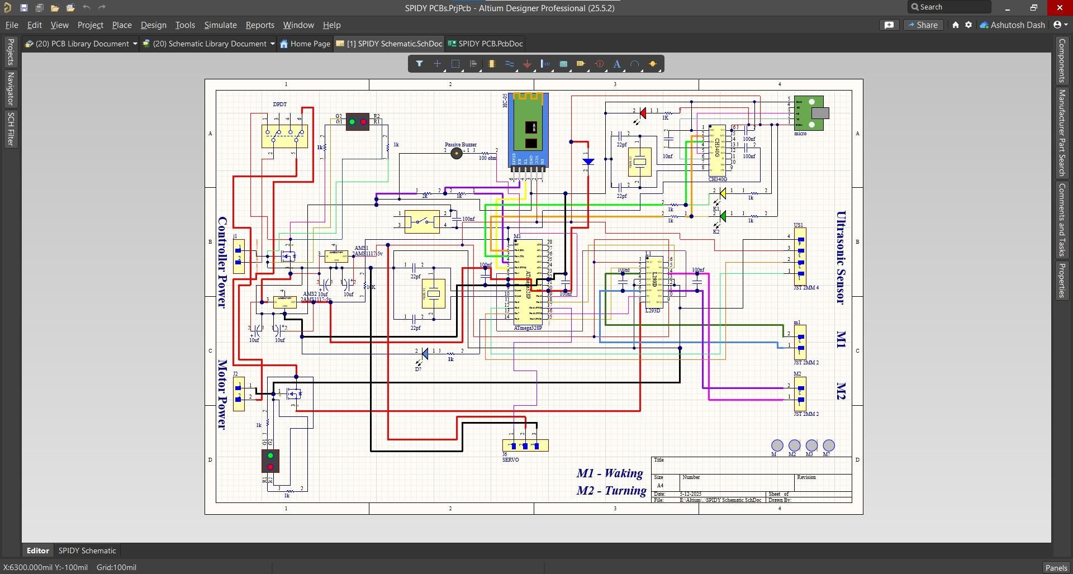Click the Share button
The height and width of the screenshot is (574, 1073).
point(923,25)
